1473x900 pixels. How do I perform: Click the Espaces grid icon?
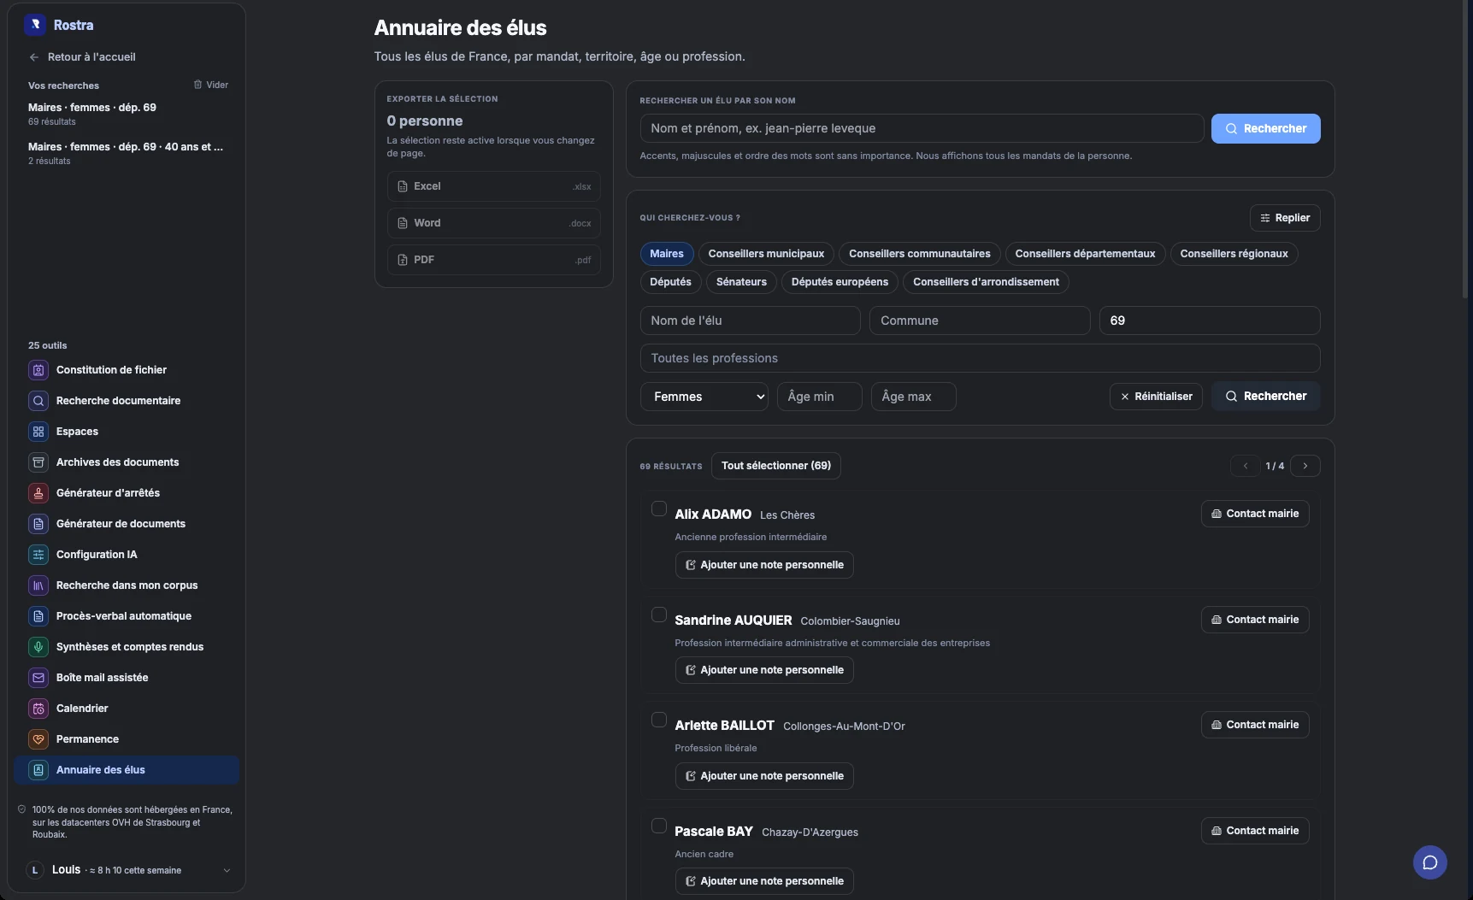[x=38, y=432]
